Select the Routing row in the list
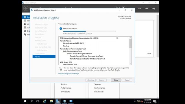The height and width of the screenshot is (104, 185). pyautogui.click(x=66, y=46)
